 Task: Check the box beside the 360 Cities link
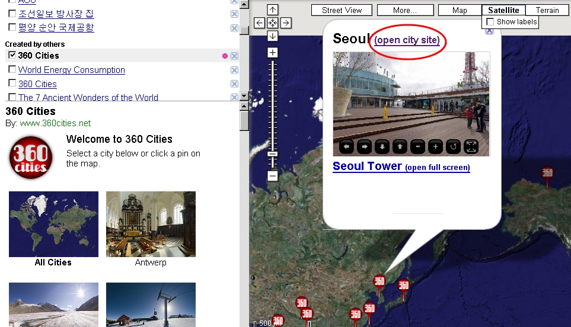(x=12, y=83)
